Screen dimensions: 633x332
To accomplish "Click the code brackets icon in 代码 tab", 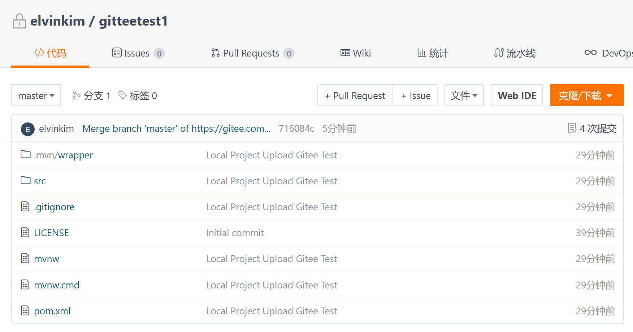I will tap(39, 53).
